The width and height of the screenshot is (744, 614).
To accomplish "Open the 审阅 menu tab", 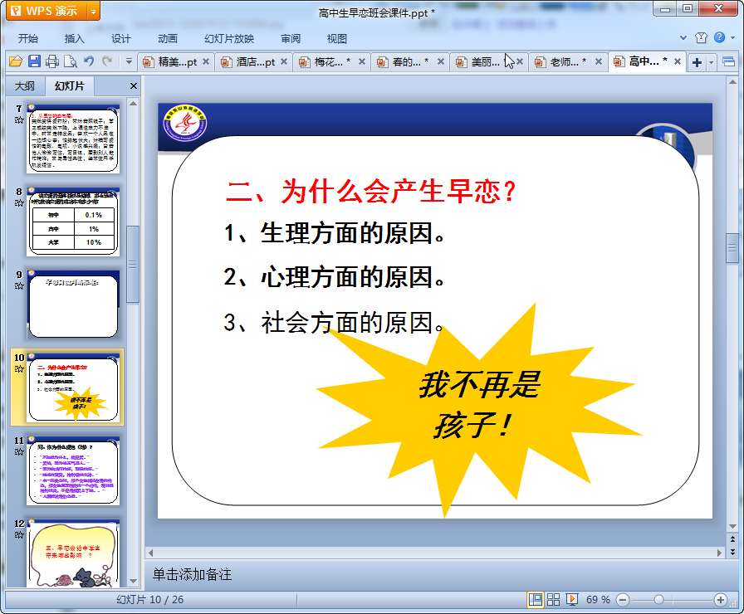I will (x=291, y=38).
